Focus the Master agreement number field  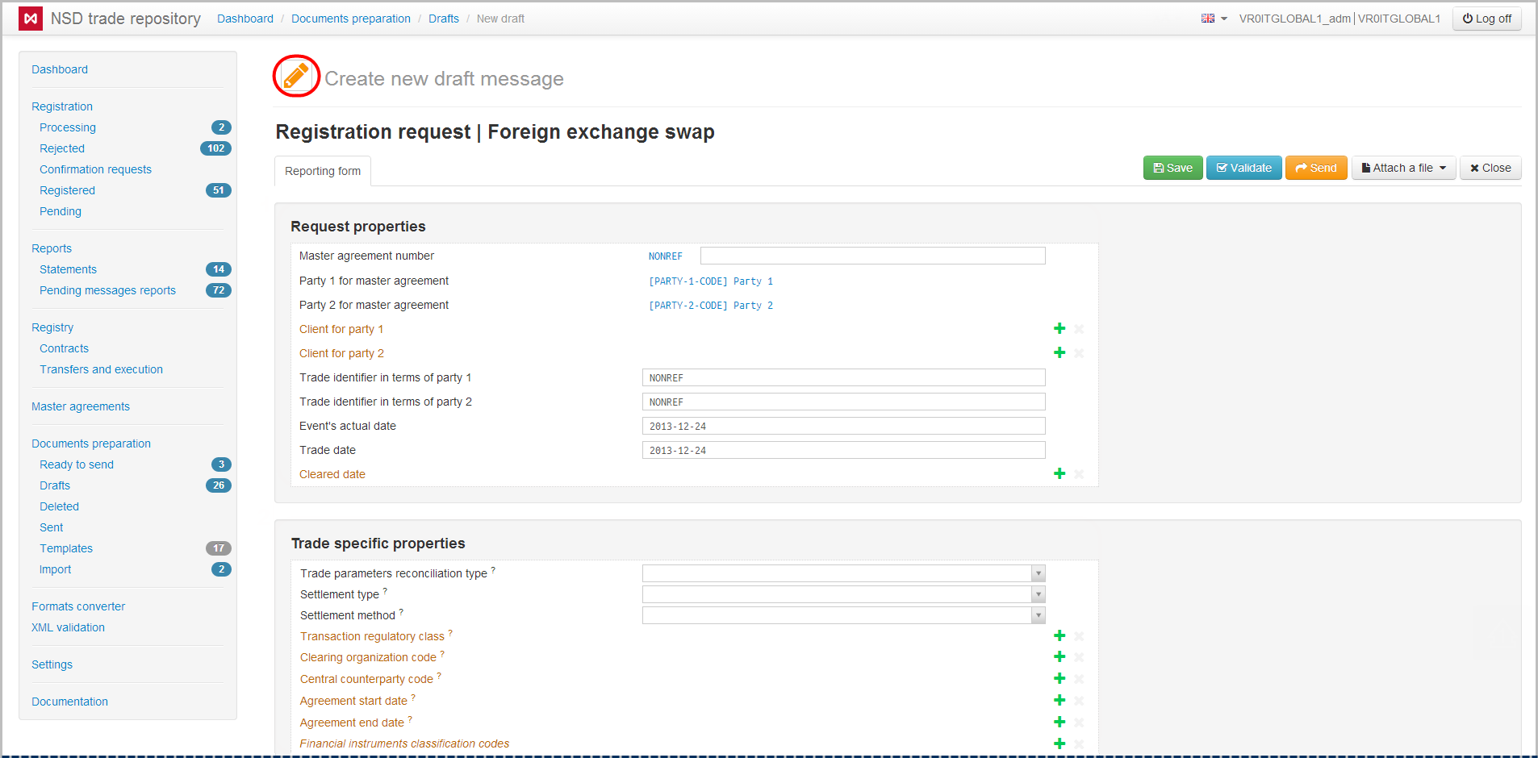(x=872, y=256)
